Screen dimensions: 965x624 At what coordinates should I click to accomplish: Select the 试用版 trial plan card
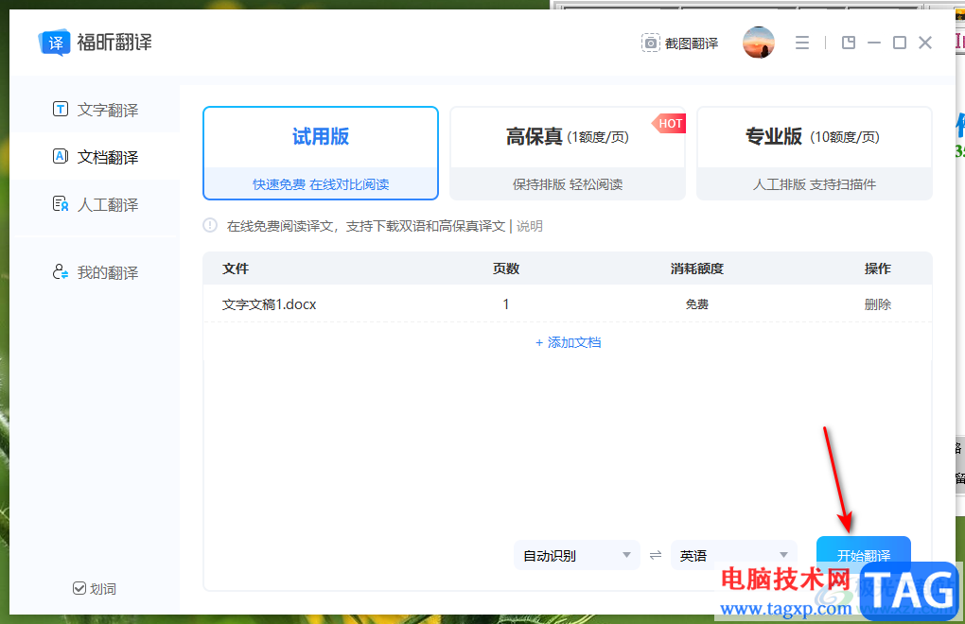(x=321, y=153)
